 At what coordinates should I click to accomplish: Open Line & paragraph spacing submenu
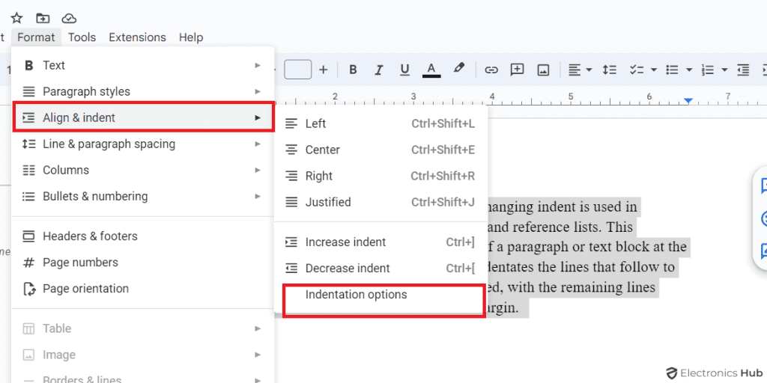(x=142, y=144)
